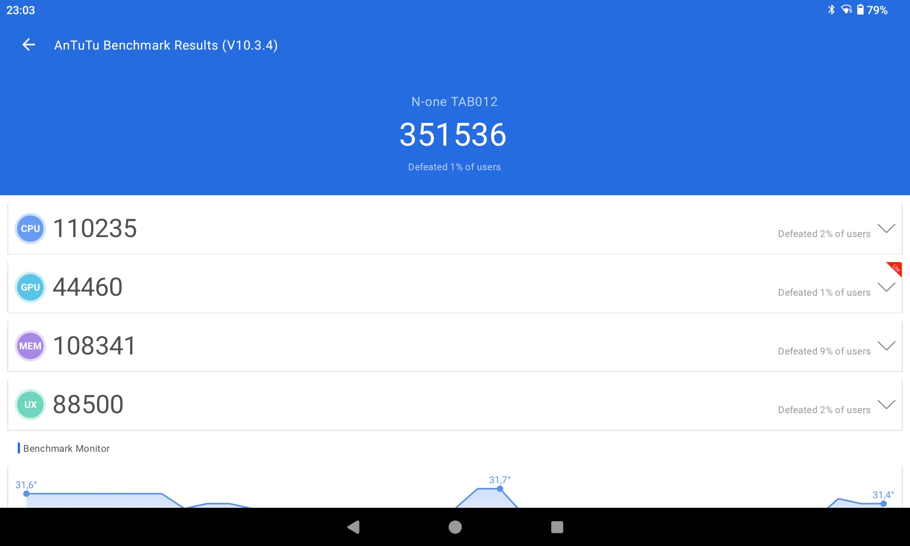Tap the Benchmark Monitor section heading
Screen dimensions: 910x546
click(66, 448)
